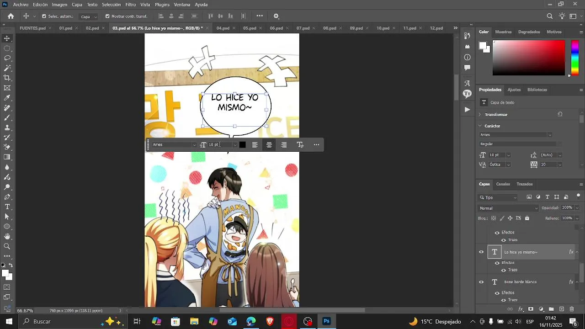Click black text color swatch in floating bar
Image resolution: width=585 pixels, height=329 pixels.
(242, 145)
